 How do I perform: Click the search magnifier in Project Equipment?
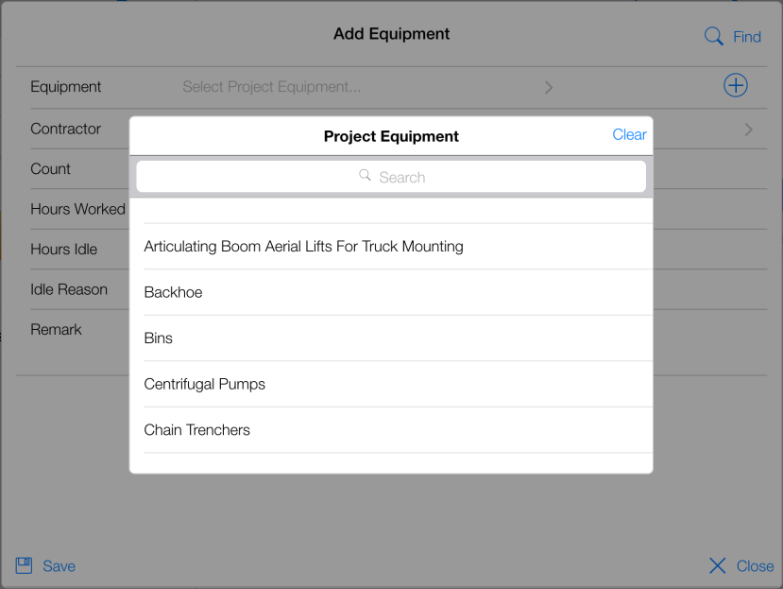click(x=366, y=176)
